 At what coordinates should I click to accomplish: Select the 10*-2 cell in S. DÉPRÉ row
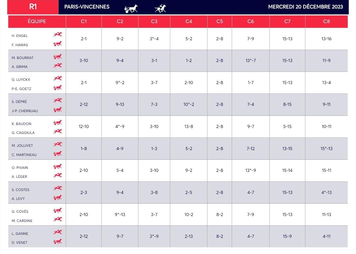[189, 105]
